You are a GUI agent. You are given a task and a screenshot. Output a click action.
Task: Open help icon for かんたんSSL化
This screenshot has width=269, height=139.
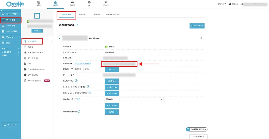pyautogui.click(x=76, y=81)
